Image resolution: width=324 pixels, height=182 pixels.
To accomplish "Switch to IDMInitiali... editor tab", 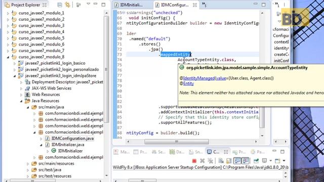I will coord(129,5).
